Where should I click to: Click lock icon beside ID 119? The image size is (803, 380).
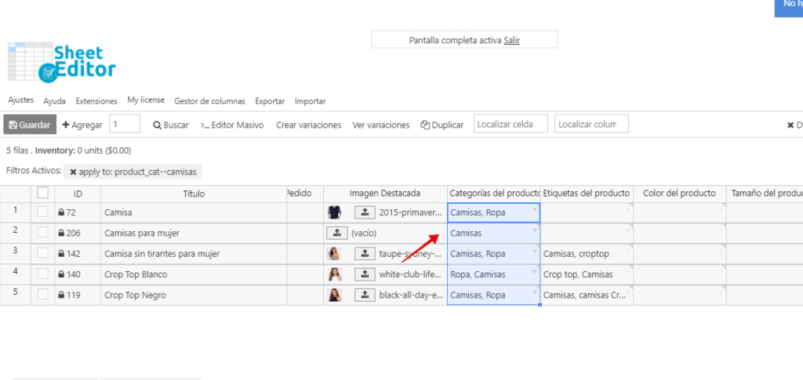pos(61,295)
